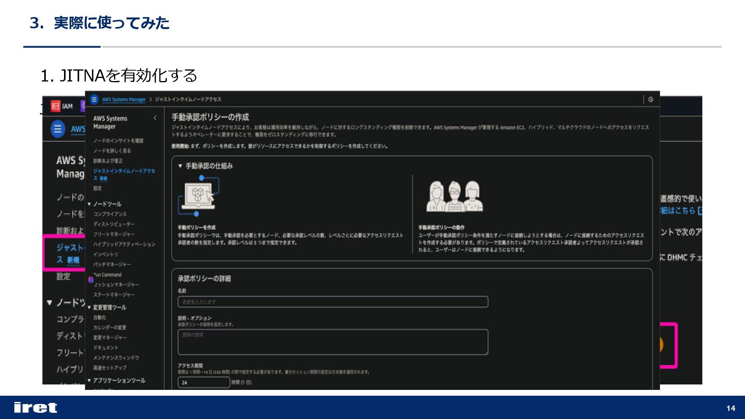Collapse the 変更管理ツール section
The width and height of the screenshot is (745, 419).
point(89,307)
